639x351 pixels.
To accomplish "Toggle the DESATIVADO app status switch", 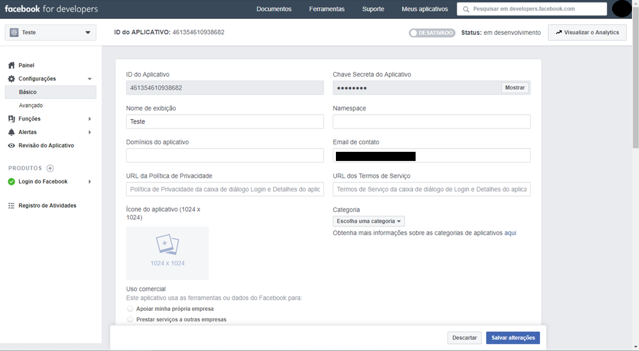I will [x=432, y=33].
